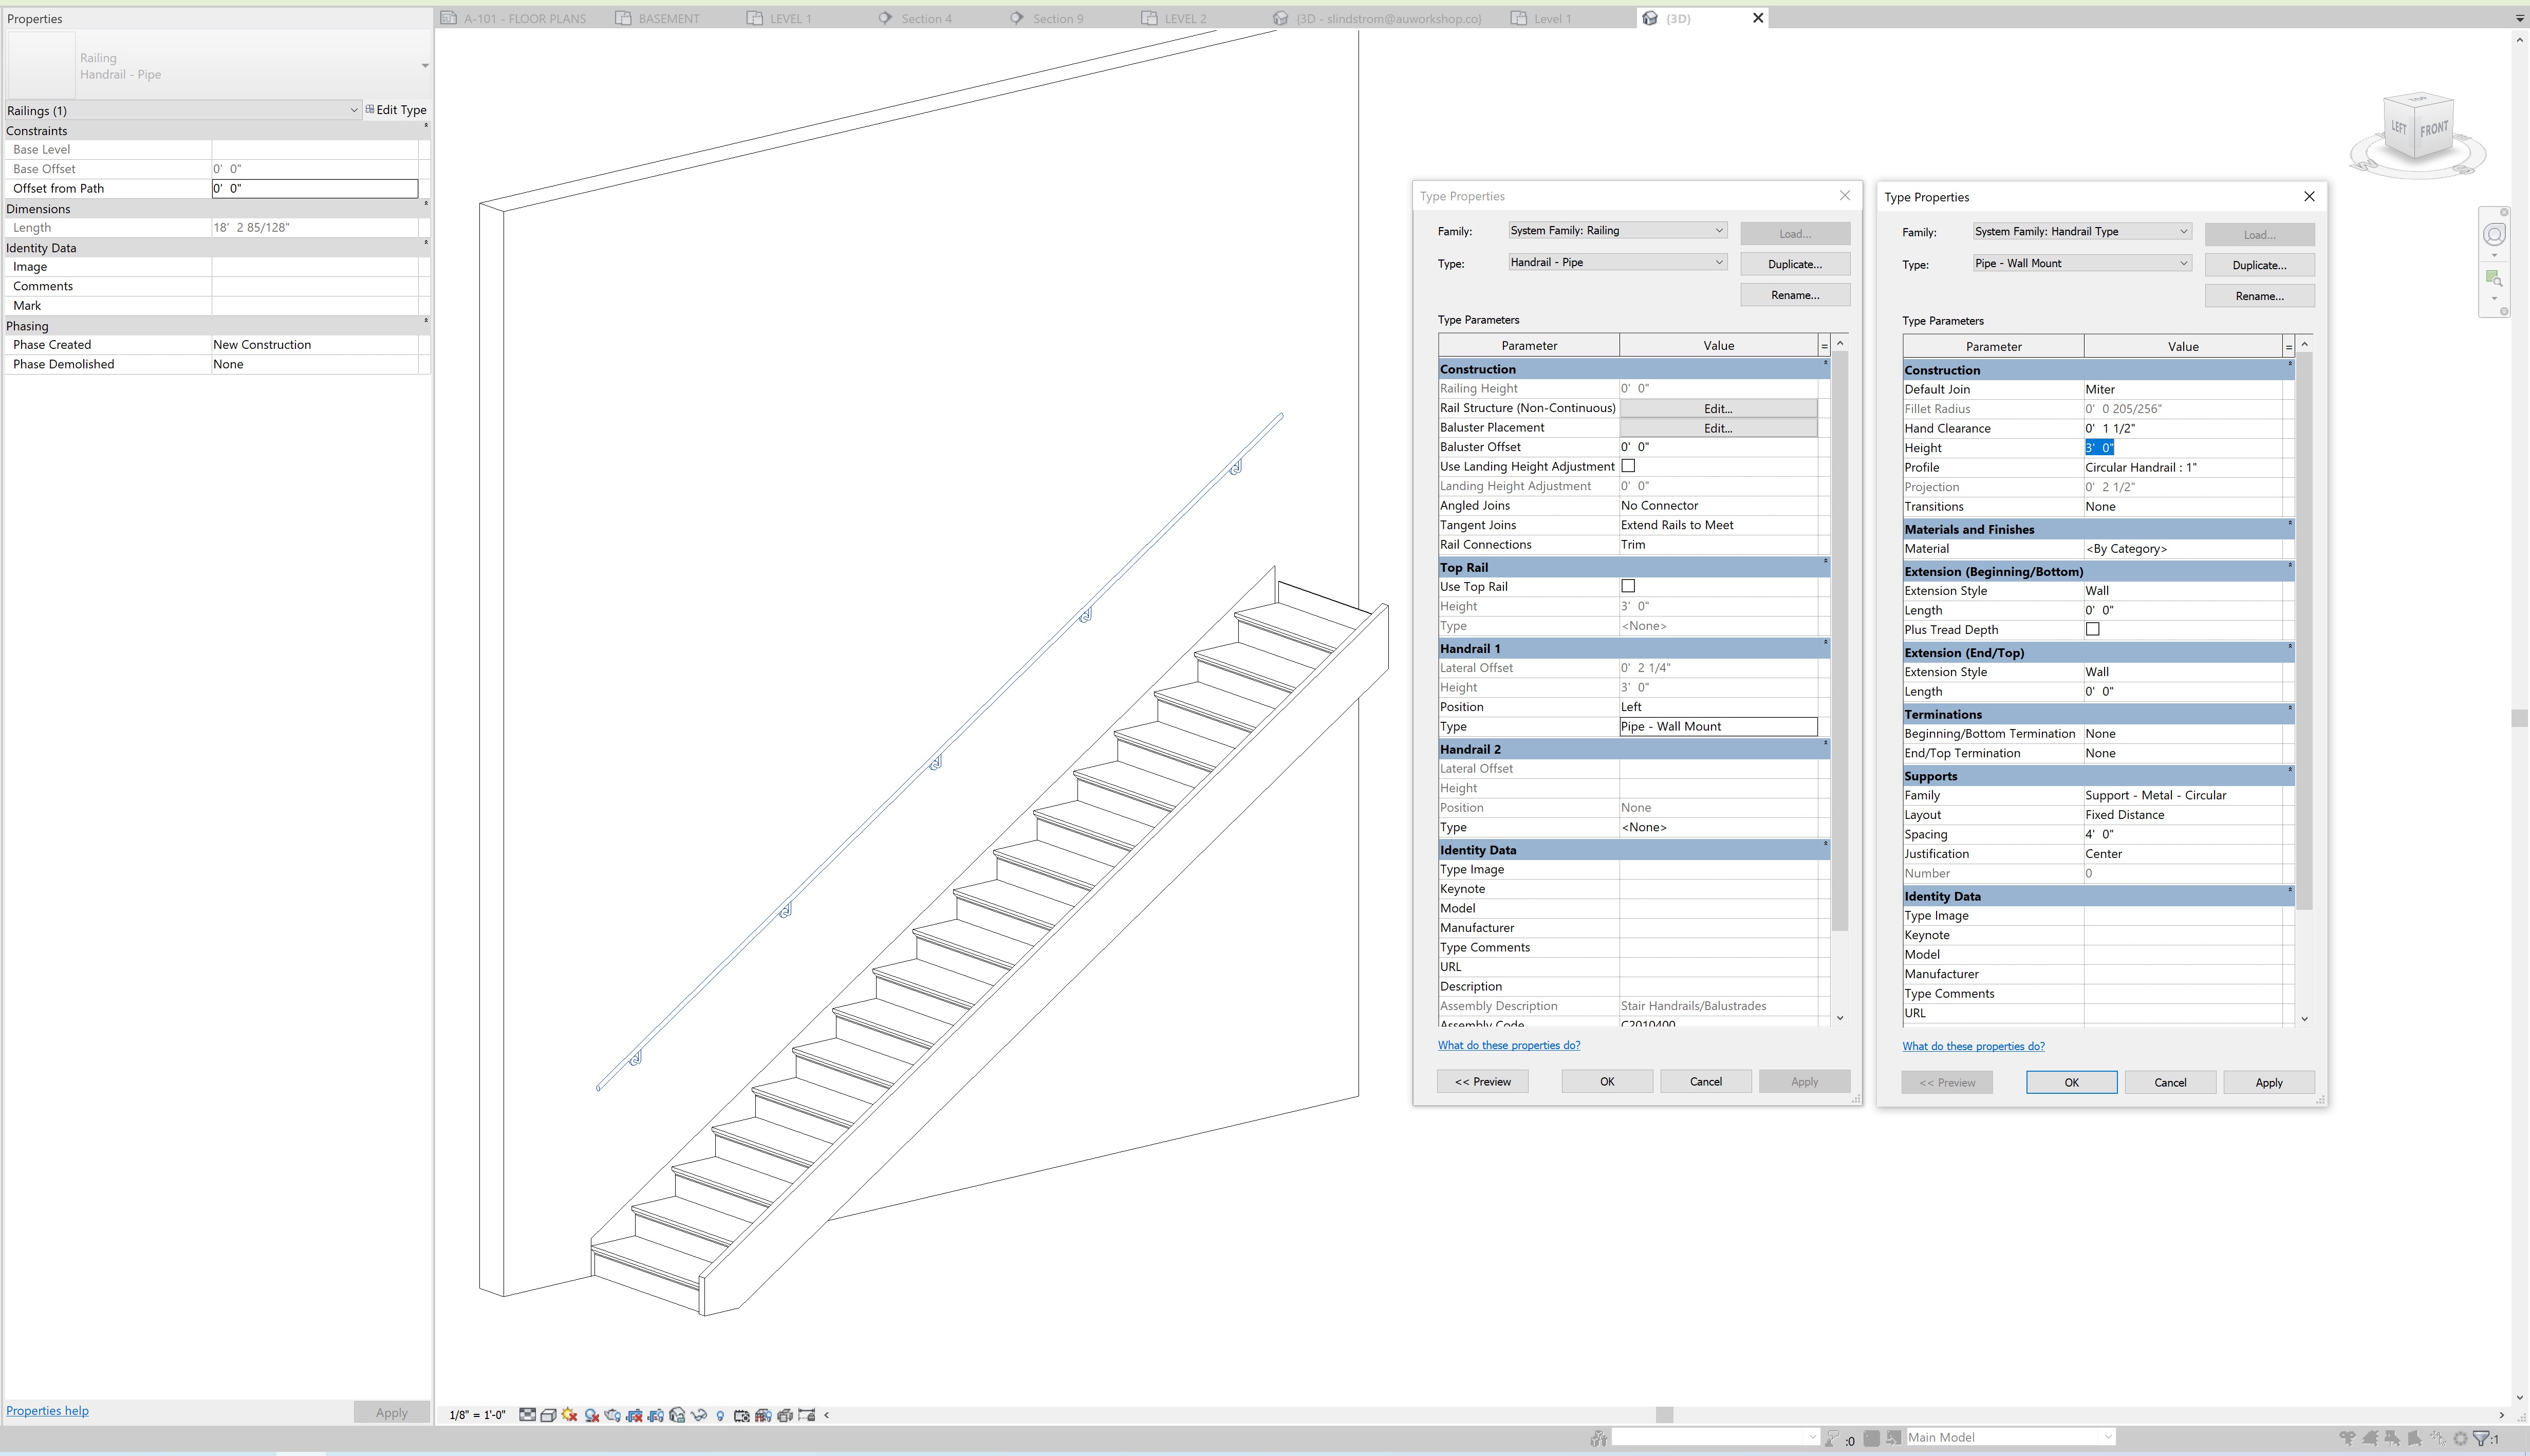Open the System Family: Railing family dropdown
Screen dimensions: 2530x1456
point(1617,230)
